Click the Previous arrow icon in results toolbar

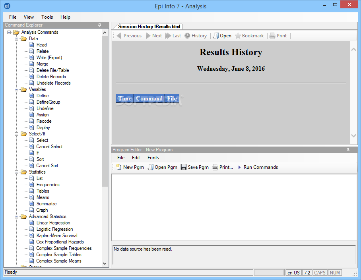(x=119, y=36)
